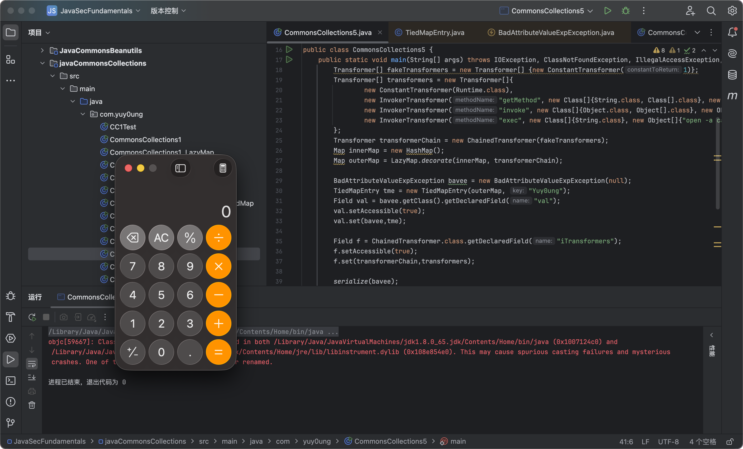
Task: Collapse the javaCommonsCollections module
Action: point(42,63)
